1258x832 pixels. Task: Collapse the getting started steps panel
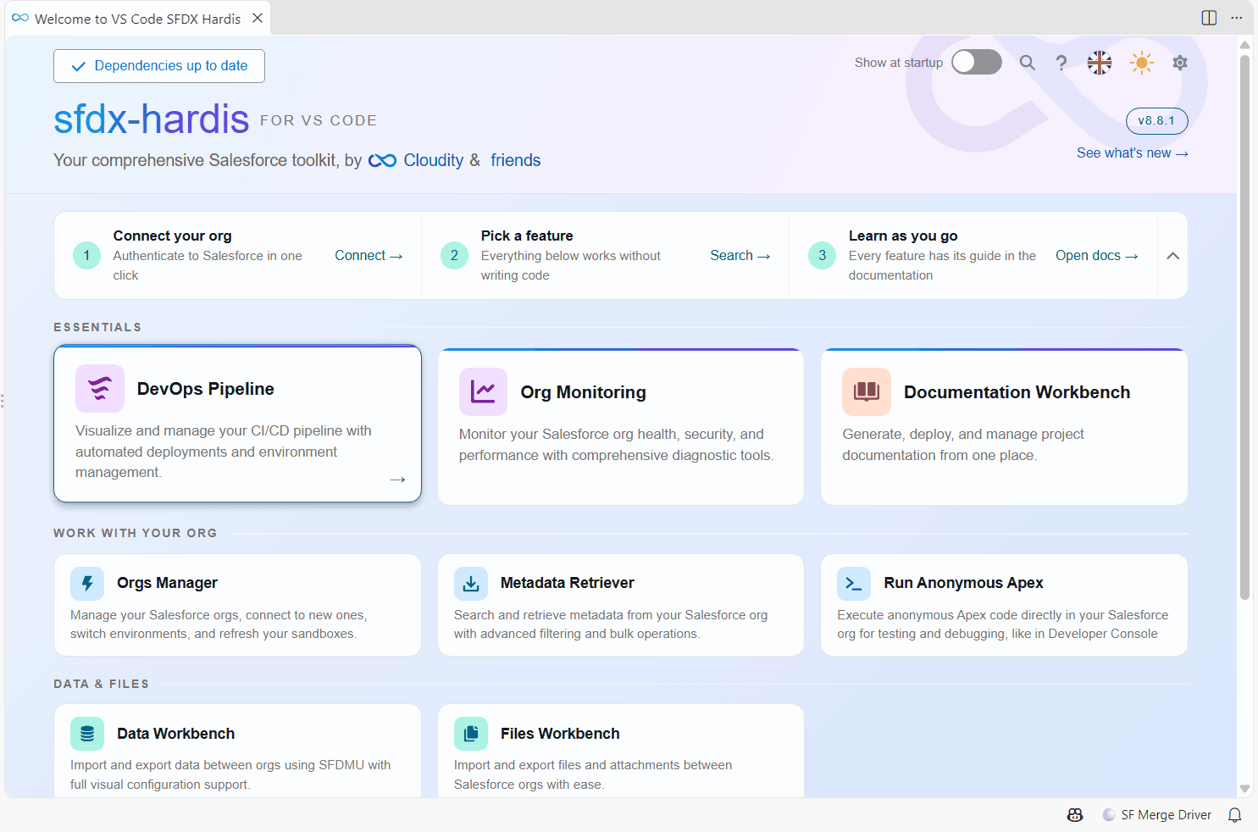tap(1172, 256)
